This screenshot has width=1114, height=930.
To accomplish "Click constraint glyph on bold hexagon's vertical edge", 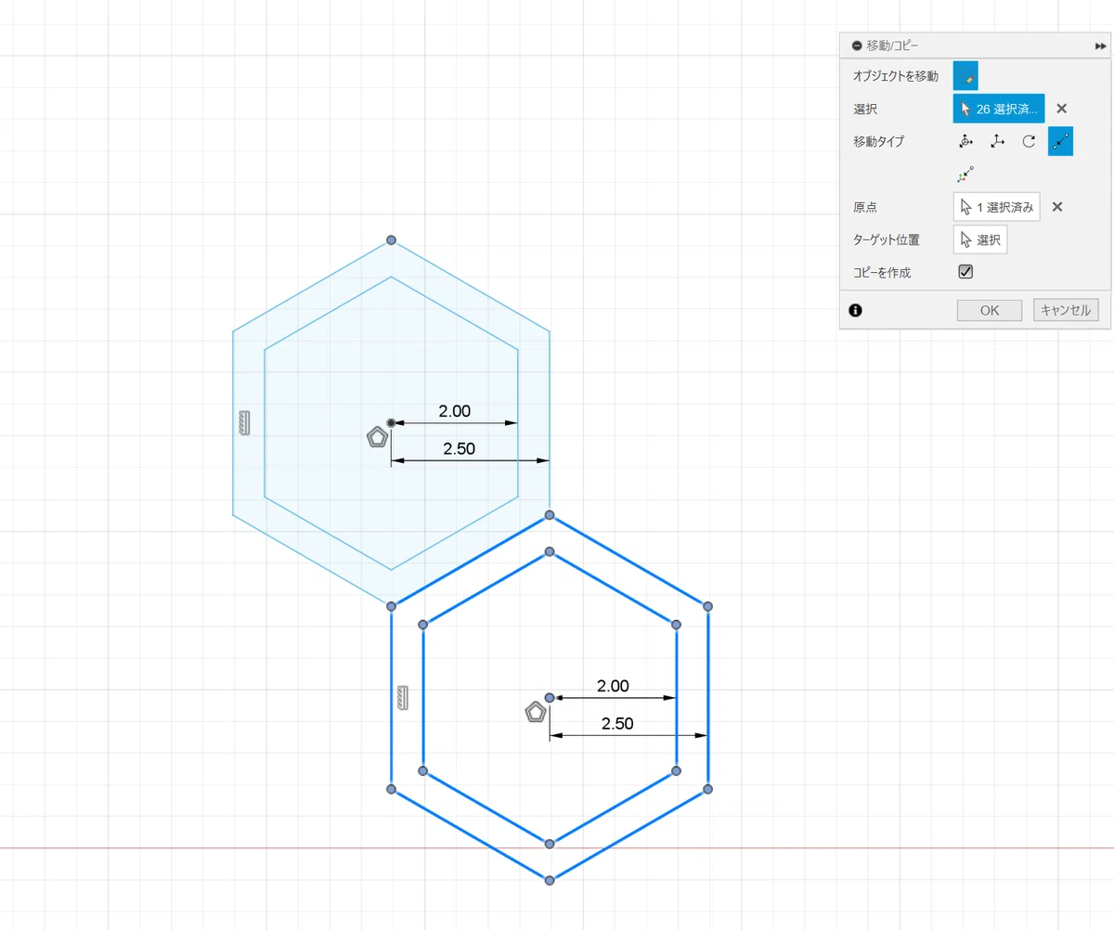I will click(403, 697).
